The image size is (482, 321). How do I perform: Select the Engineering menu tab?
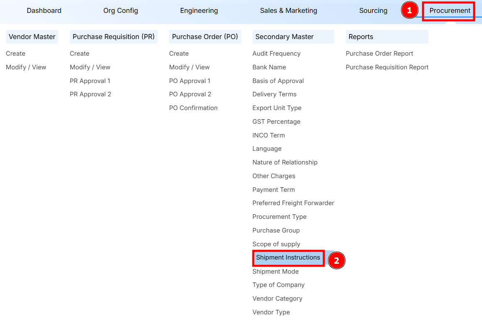199,10
